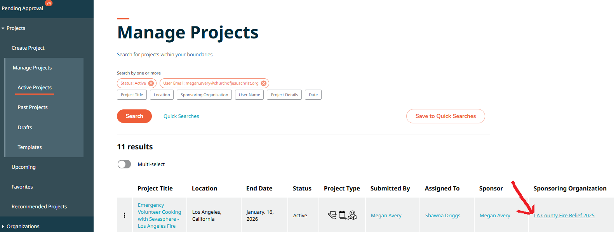Click Save to Quick Searches button
Image resolution: width=616 pixels, height=232 pixels.
click(445, 116)
